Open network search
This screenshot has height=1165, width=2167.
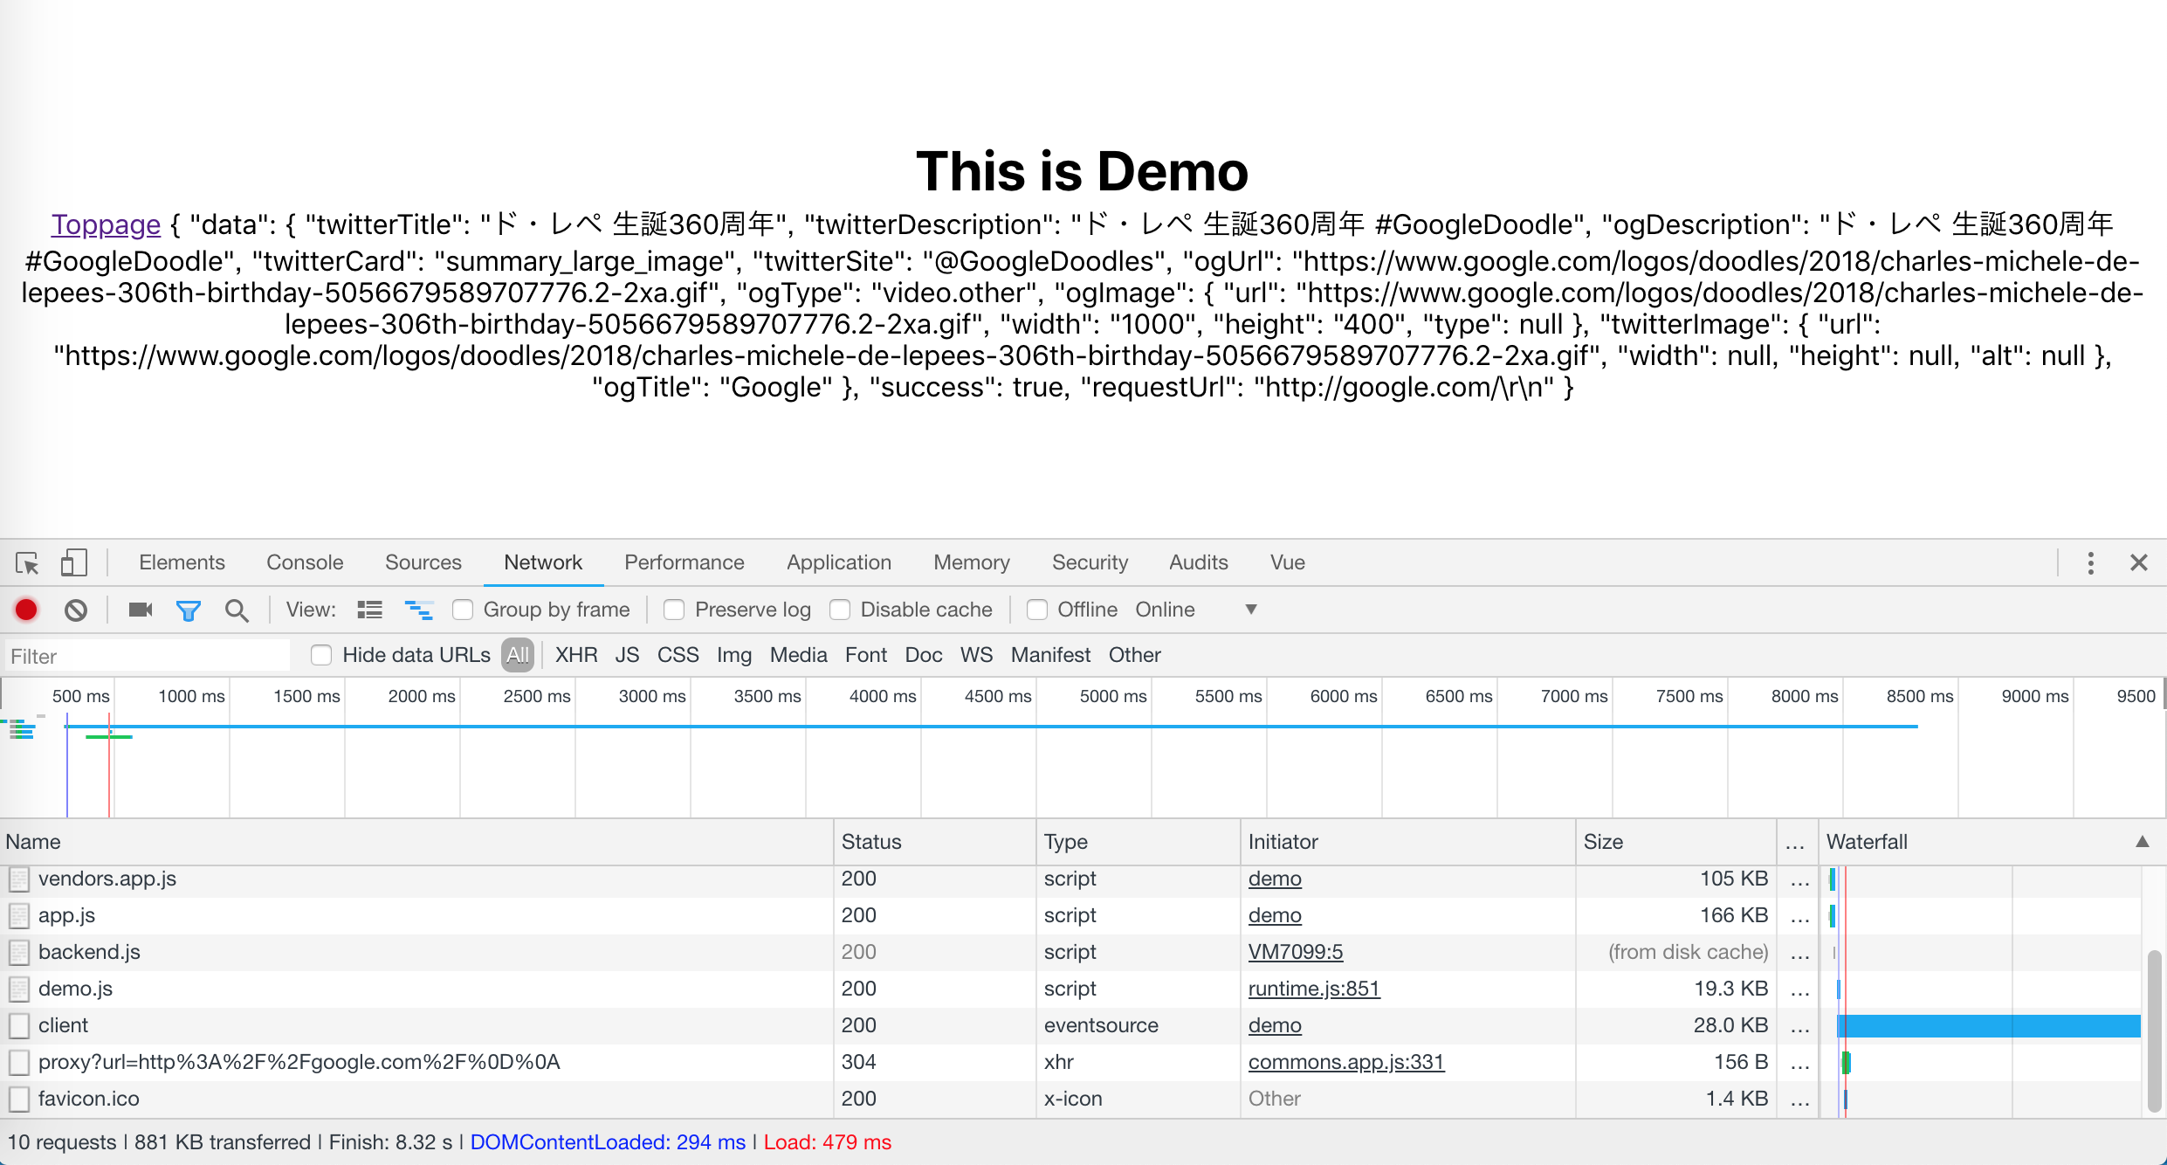click(x=237, y=610)
